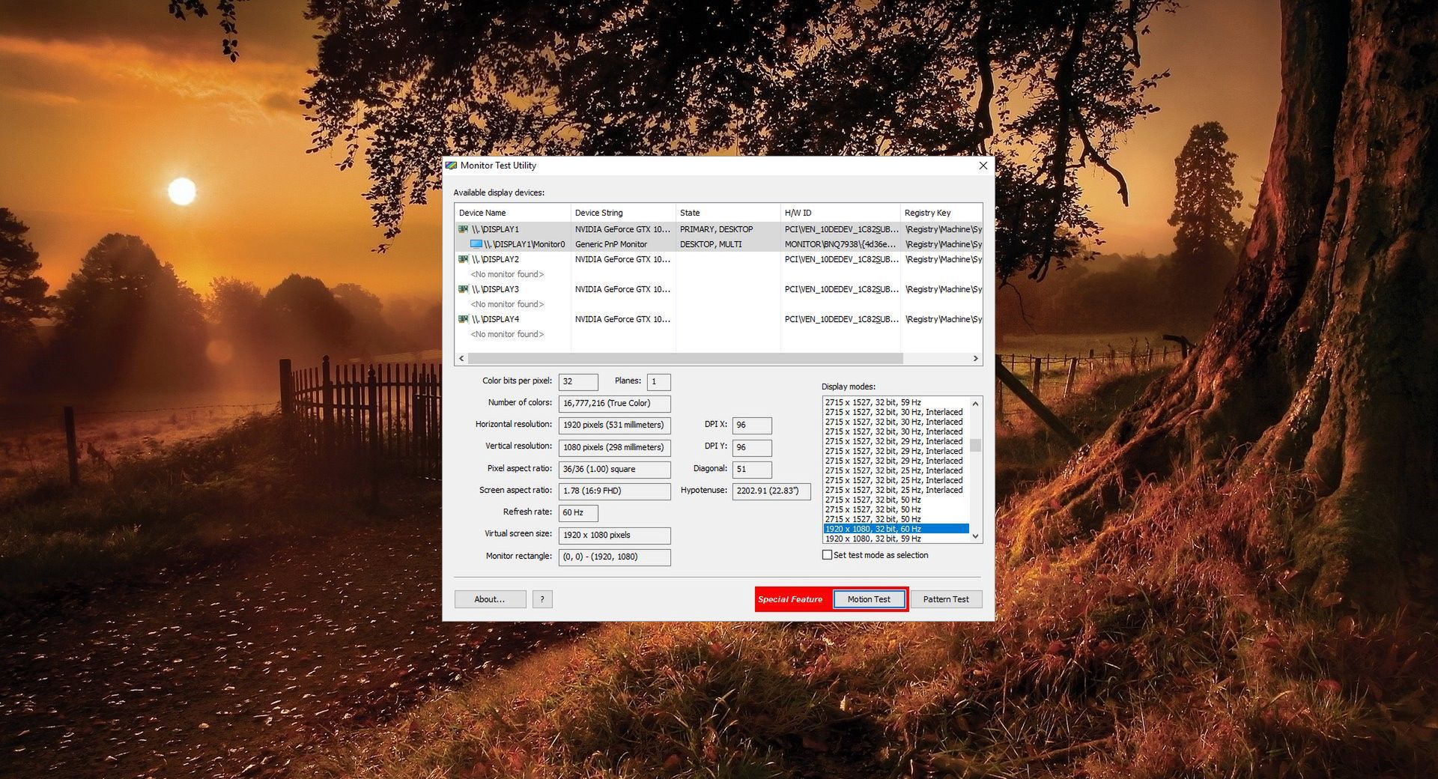Screen dimensions: 1438x779
Task: Click the Motion Test button
Action: pyautogui.click(x=869, y=599)
